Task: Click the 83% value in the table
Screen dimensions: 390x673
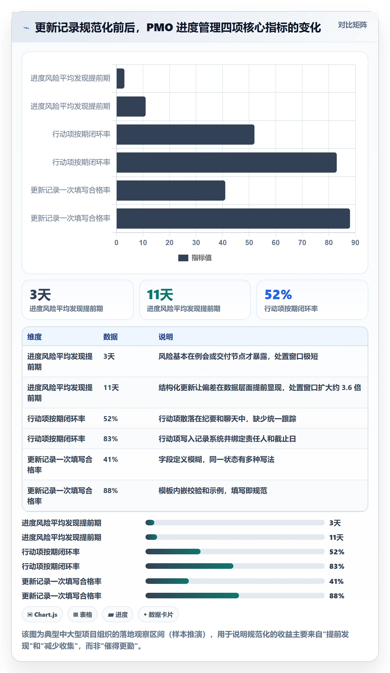Action: pyautogui.click(x=111, y=439)
